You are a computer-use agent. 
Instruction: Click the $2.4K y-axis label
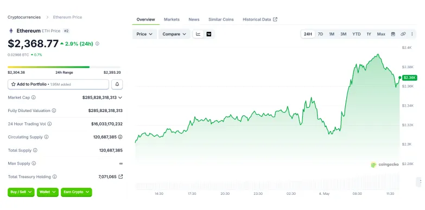click(x=407, y=48)
